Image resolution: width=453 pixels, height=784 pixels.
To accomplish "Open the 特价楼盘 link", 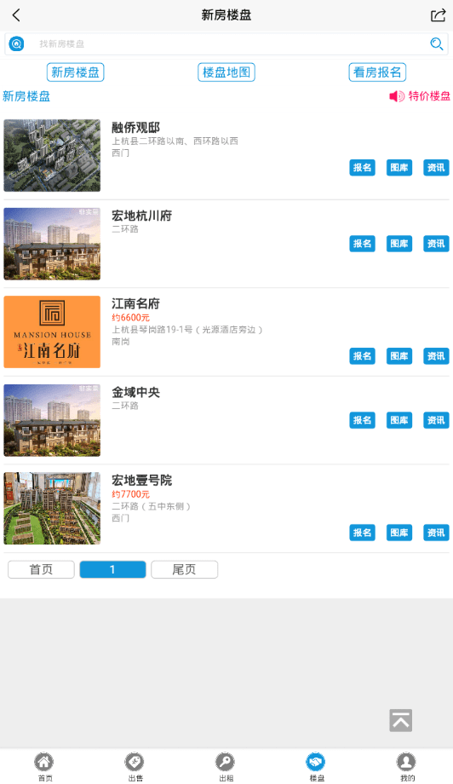I will [x=429, y=96].
